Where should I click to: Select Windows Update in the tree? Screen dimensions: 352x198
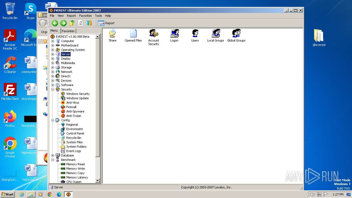pyautogui.click(x=77, y=98)
